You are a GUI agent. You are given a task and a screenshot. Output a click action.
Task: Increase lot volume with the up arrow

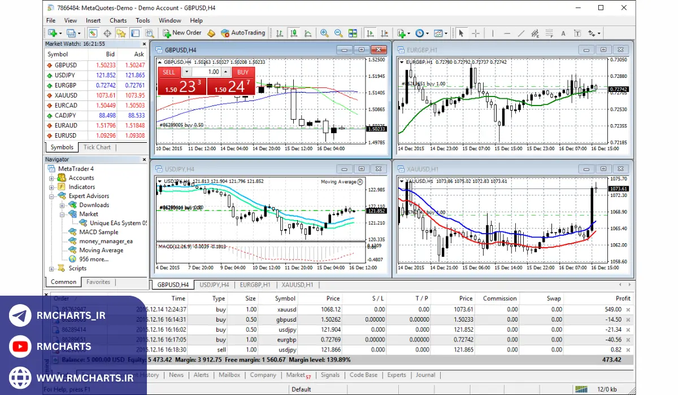pyautogui.click(x=226, y=72)
